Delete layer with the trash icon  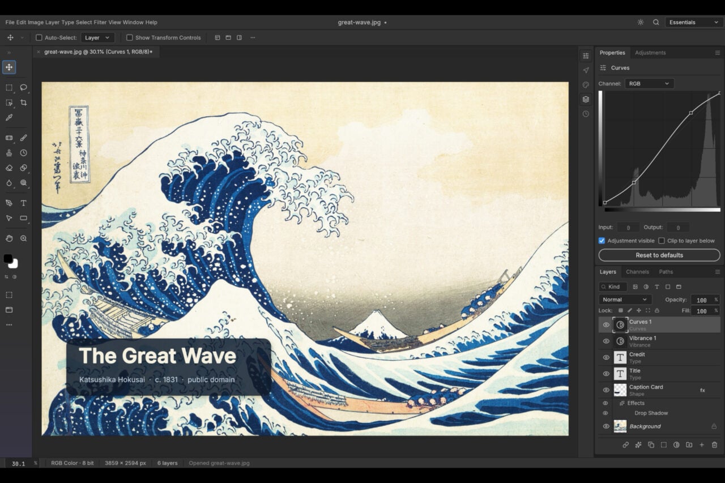tap(714, 445)
